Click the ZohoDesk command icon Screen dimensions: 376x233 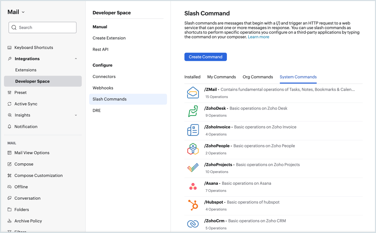tap(193, 111)
